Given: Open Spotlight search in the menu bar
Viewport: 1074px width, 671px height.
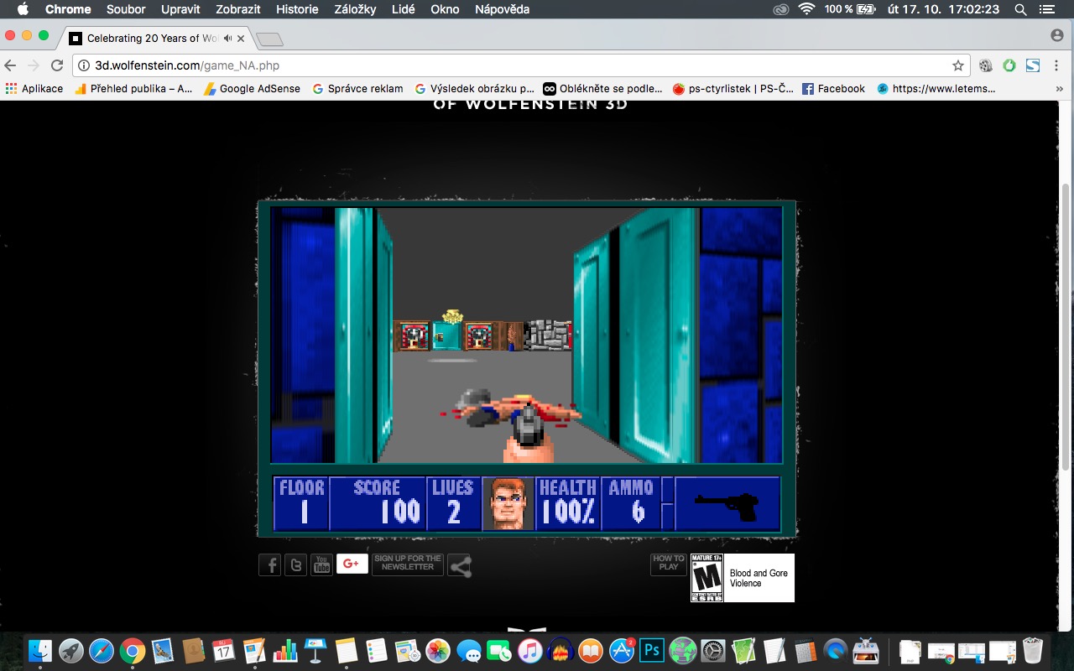Looking at the screenshot, I should [1020, 9].
